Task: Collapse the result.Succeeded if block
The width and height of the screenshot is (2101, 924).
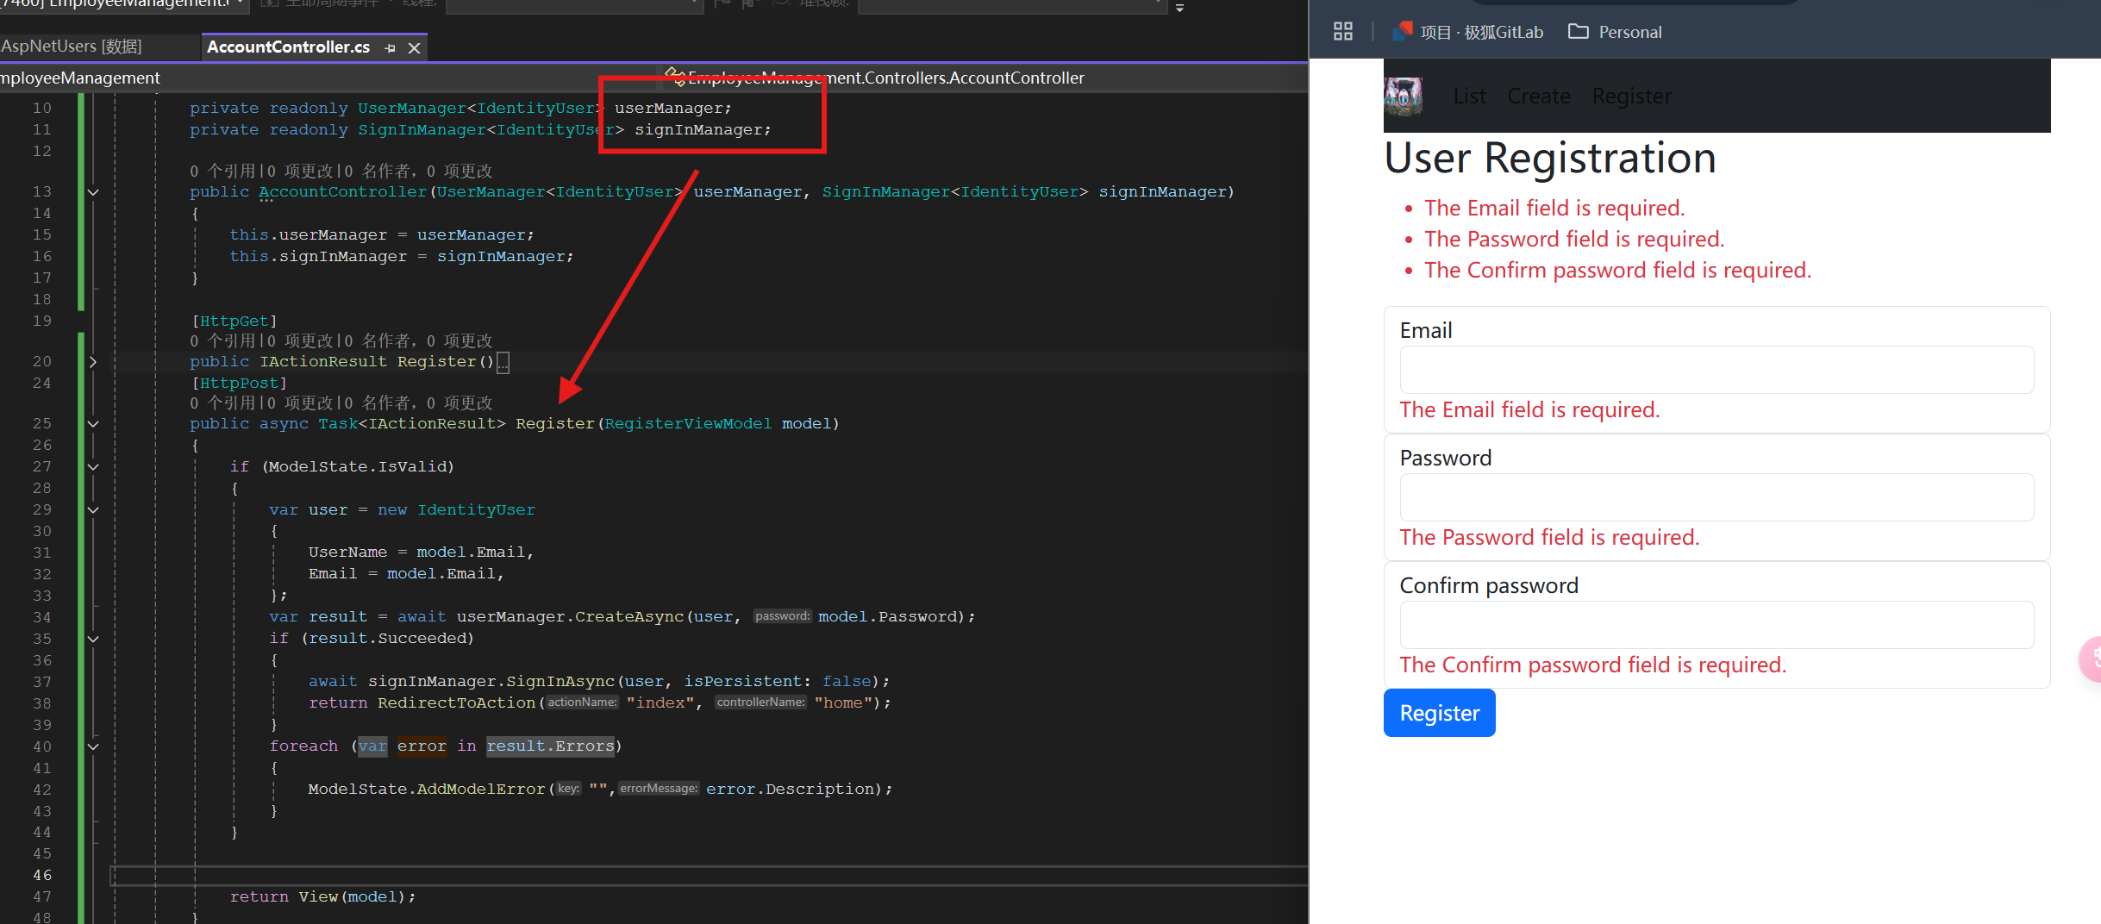Action: pyautogui.click(x=93, y=640)
